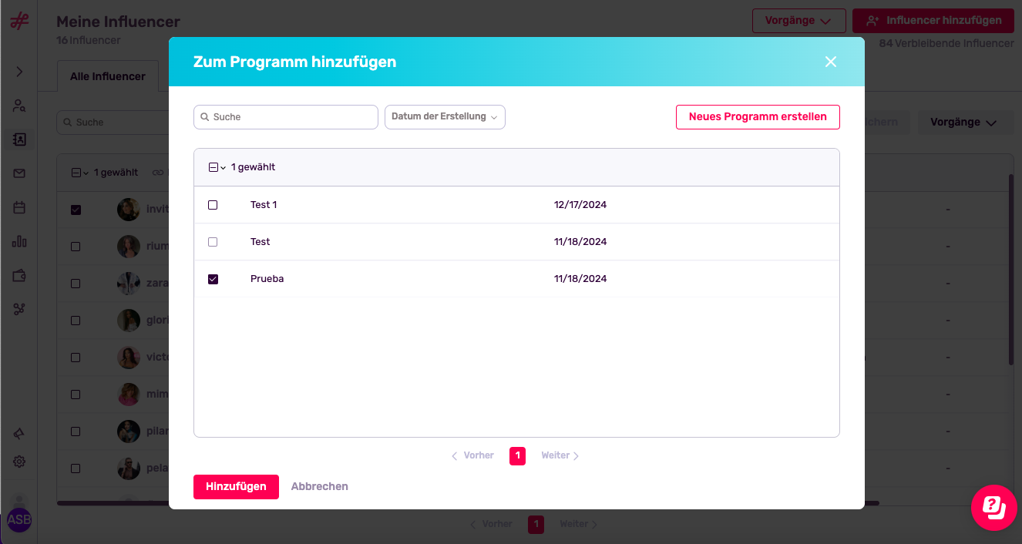Click the help chat bubble icon
The image size is (1022, 544).
pyautogui.click(x=993, y=507)
